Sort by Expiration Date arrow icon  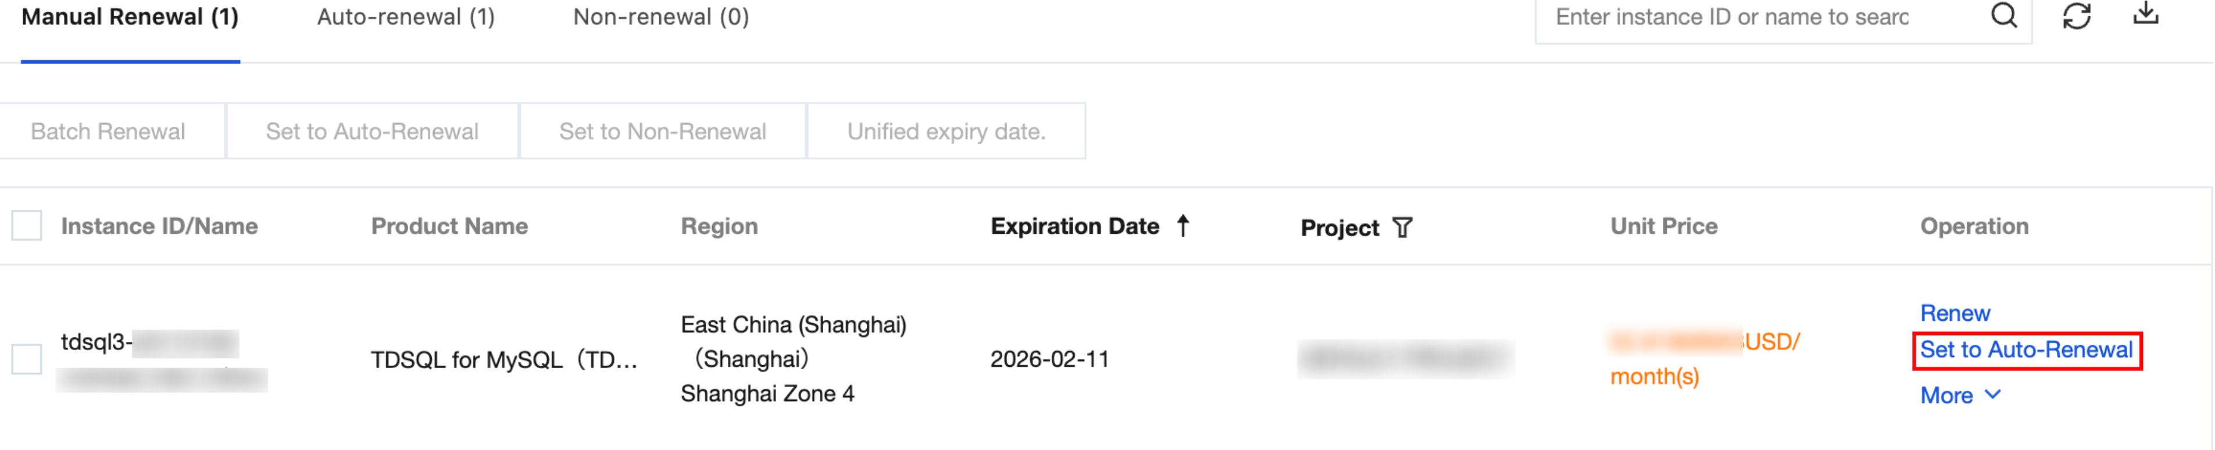point(1183,226)
